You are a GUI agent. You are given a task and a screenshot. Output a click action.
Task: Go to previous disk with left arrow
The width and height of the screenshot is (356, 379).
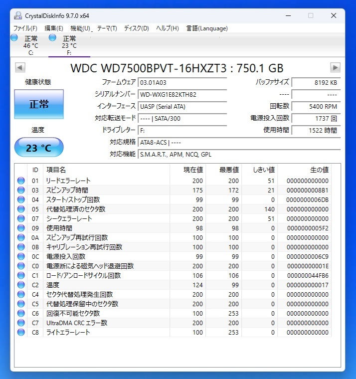[20, 67]
